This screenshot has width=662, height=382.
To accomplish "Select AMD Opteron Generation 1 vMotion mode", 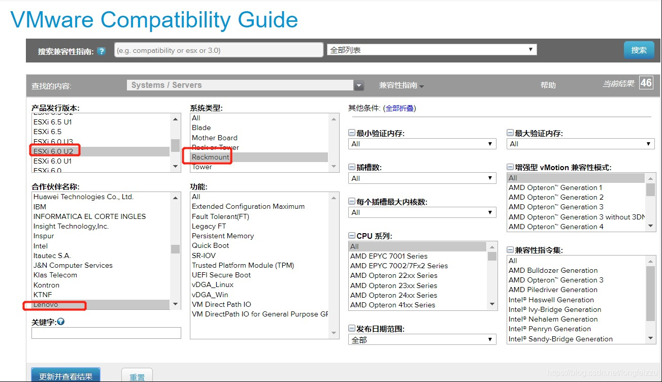I will [x=576, y=188].
